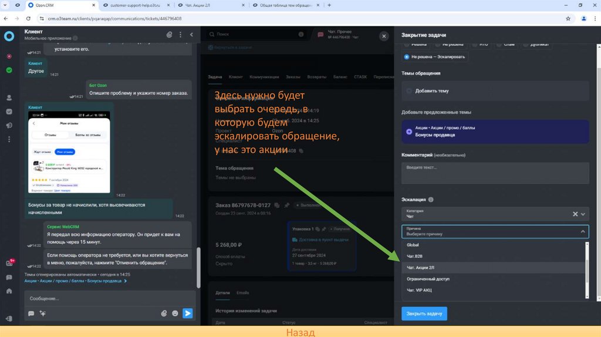Image resolution: width=601 pixels, height=337 pixels.
Task: Switch to customer-support-help browser tab
Action: click(136, 5)
